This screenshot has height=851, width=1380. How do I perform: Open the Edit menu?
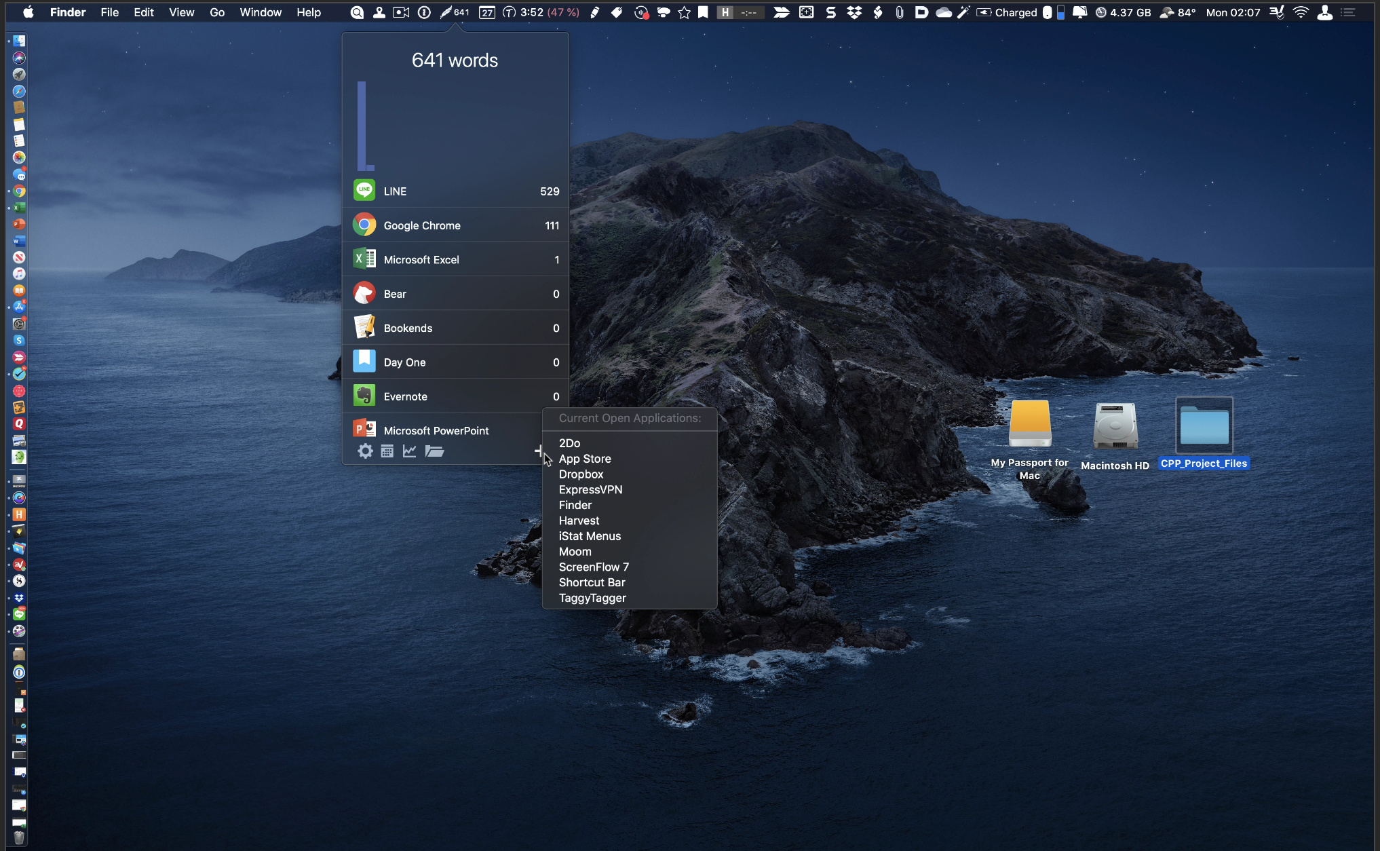[x=144, y=12]
